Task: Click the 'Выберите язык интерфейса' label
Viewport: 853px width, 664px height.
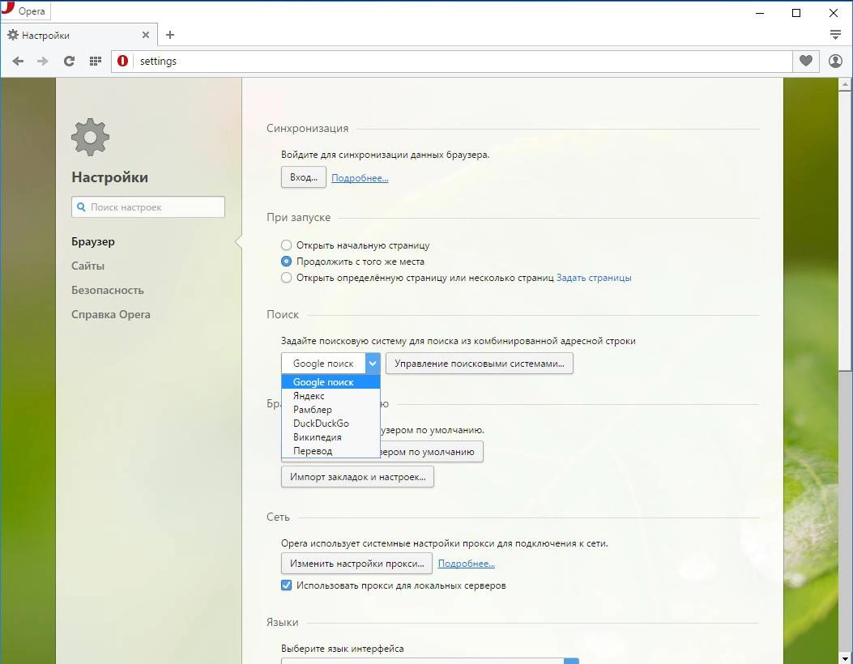Action: point(343,649)
